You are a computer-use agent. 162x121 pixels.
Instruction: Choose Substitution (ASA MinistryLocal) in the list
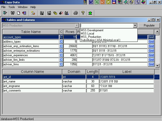pos(100,40)
